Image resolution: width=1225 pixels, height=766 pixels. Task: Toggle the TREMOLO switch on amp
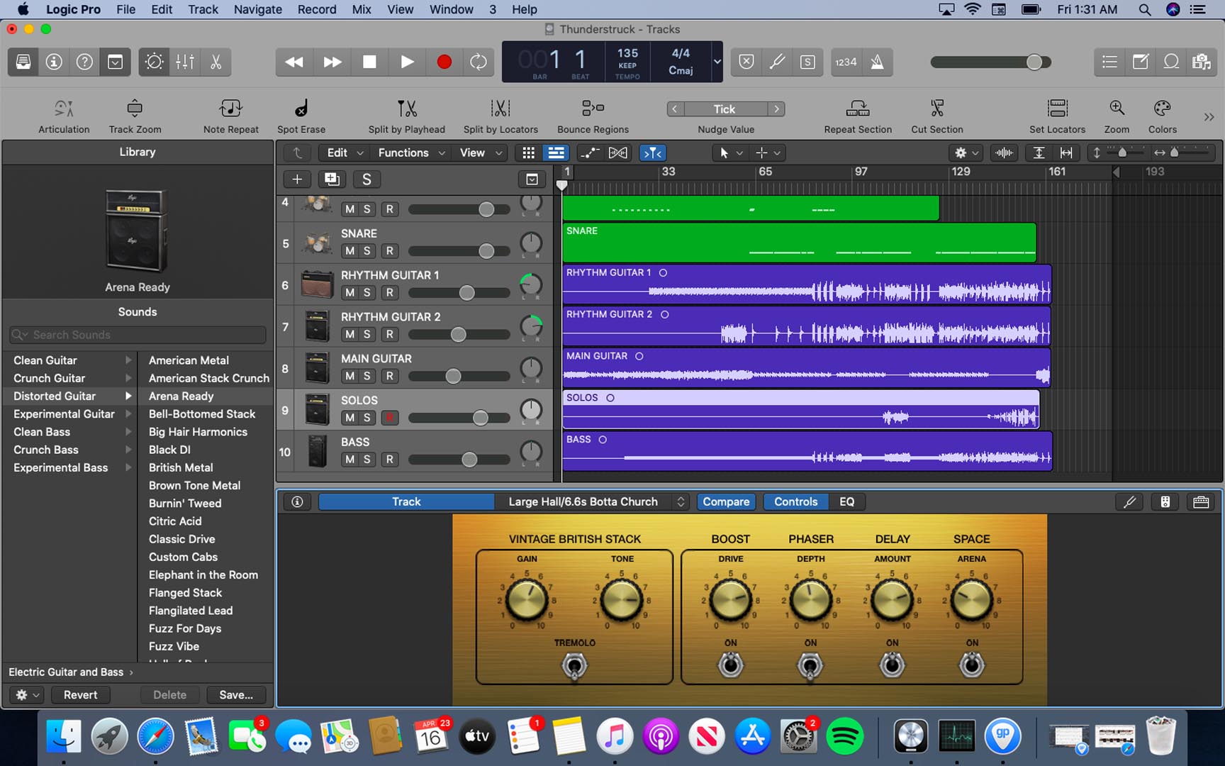point(574,666)
